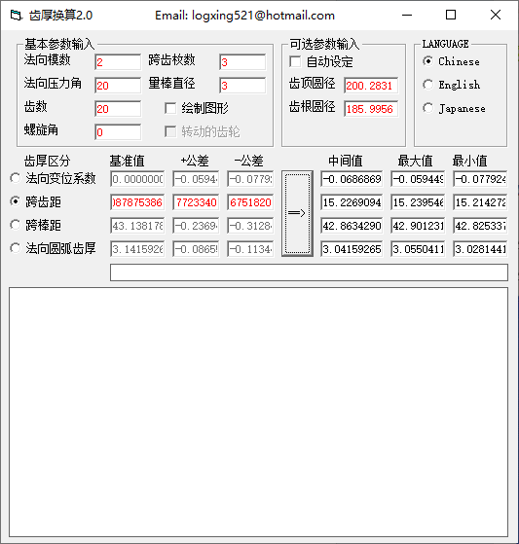Screen dimensions: 519x544
Task: Click the 法向压力角 input field
Action: (x=118, y=86)
